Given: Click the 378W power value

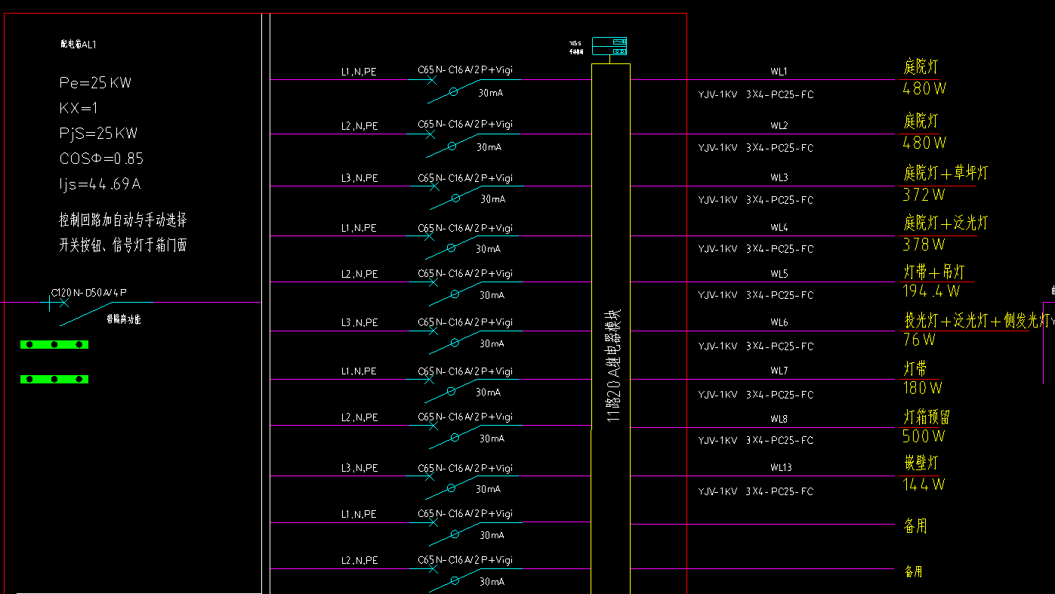Looking at the screenshot, I should pos(924,245).
